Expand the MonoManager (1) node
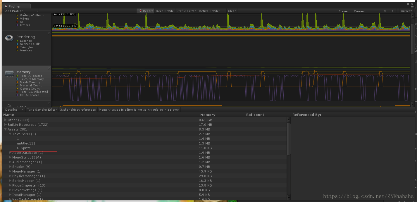 tap(10, 171)
